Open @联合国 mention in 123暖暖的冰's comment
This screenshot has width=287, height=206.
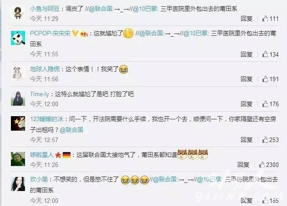pos(71,130)
